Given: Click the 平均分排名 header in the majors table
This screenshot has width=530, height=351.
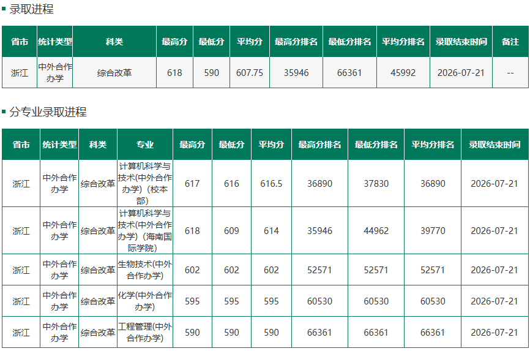Looking at the screenshot, I should tap(433, 145).
